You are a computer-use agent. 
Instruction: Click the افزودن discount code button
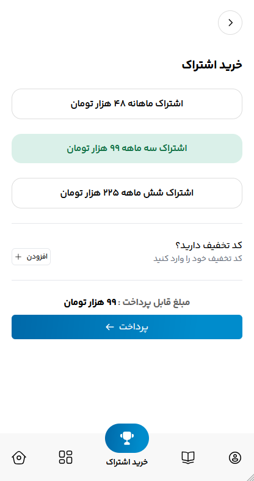coord(31,257)
